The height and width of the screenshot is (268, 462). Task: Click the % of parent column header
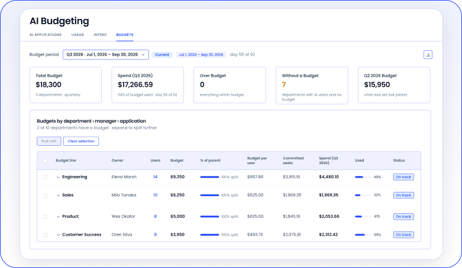pos(211,161)
